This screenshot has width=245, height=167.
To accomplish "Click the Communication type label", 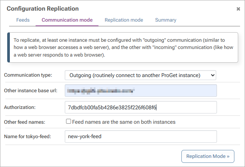I will (28, 75).
